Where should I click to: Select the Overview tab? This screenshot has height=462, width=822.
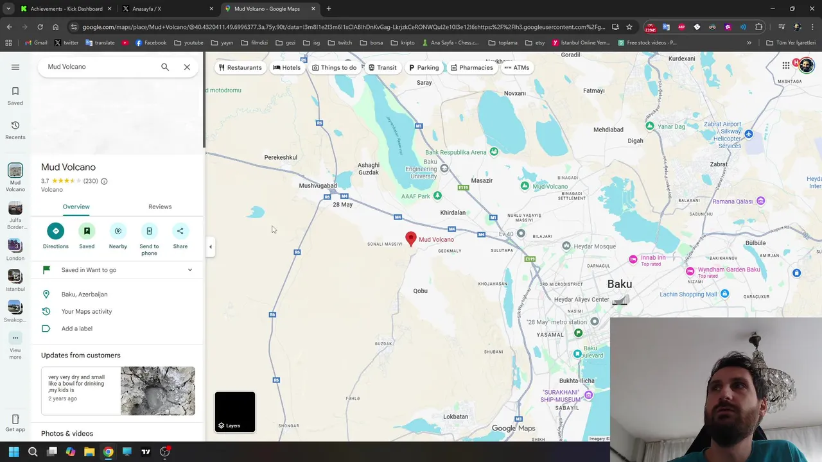tap(76, 207)
